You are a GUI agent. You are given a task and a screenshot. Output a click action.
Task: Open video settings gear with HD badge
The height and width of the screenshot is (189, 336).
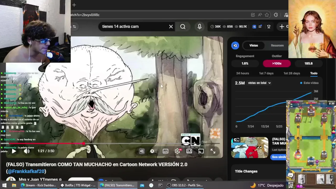click(x=178, y=151)
